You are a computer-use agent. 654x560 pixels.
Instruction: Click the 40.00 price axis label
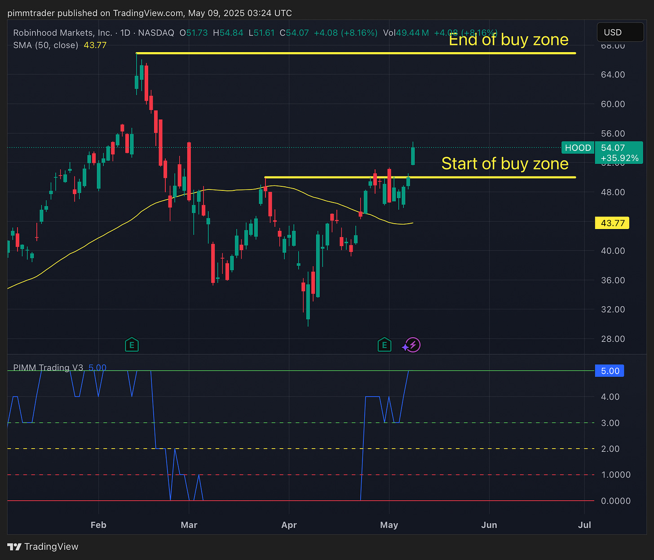[x=613, y=251]
